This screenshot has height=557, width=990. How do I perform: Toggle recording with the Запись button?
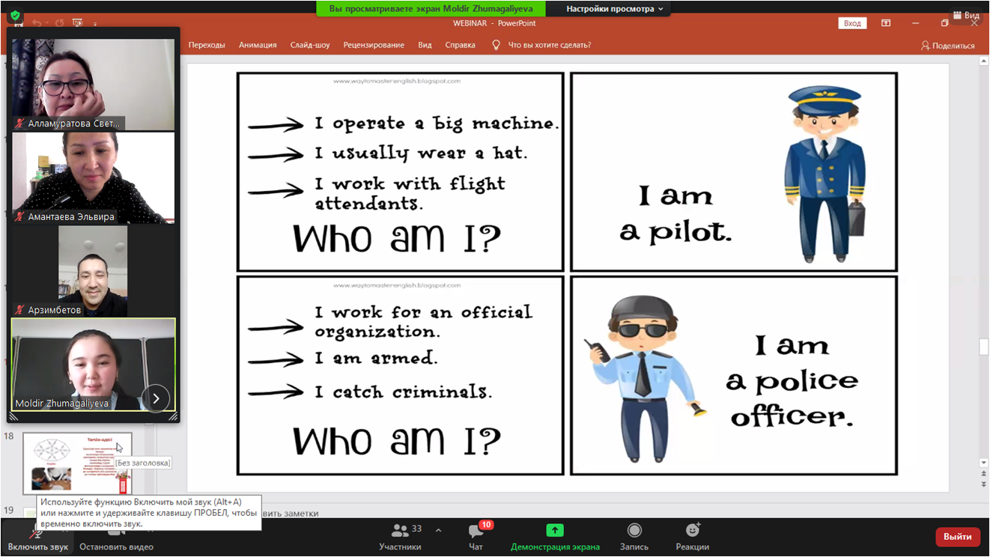634,535
